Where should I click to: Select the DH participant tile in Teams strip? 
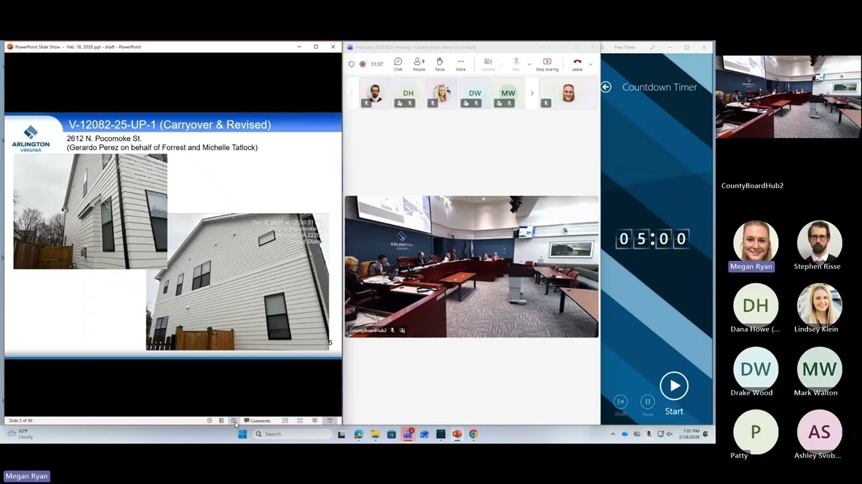[408, 93]
